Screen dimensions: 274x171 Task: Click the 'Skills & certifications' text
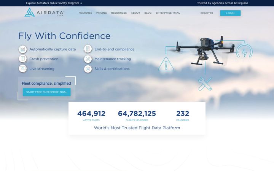[112, 69]
